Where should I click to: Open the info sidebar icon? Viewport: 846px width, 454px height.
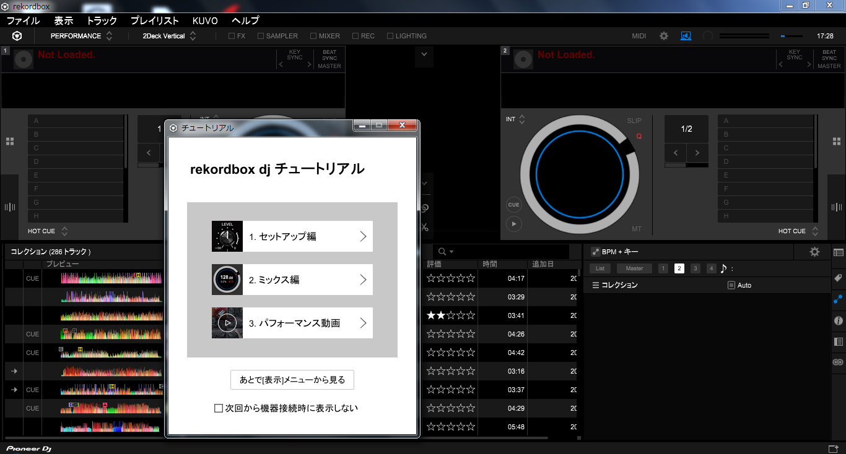(839, 321)
